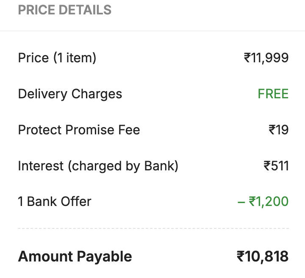Viewport: 305px width, 278px height.
Task: Open the 1 Bank Offer row label
Action: (x=54, y=201)
